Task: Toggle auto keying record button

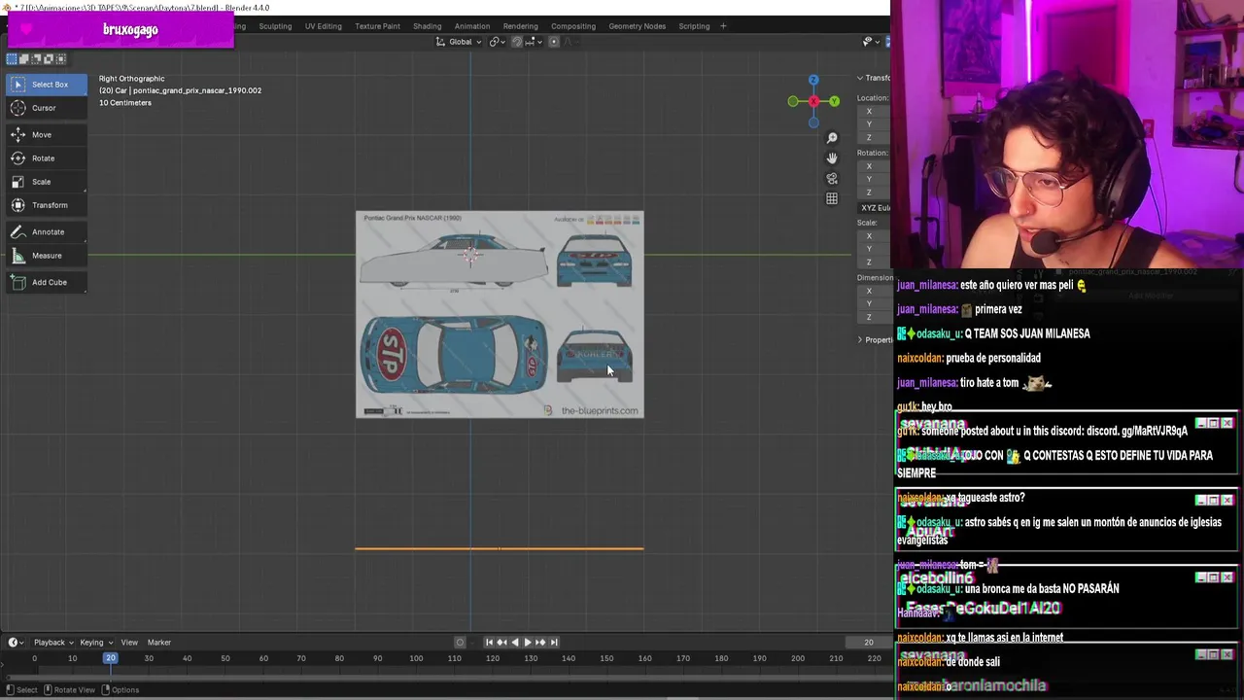Action: point(460,642)
